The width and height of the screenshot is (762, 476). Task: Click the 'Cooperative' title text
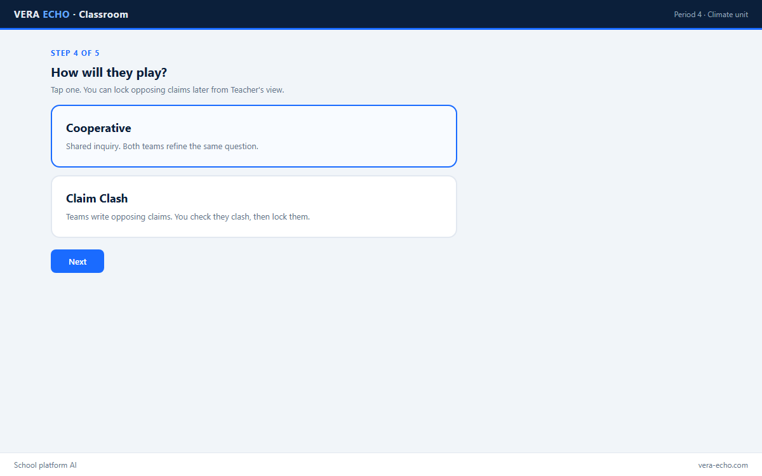98,128
